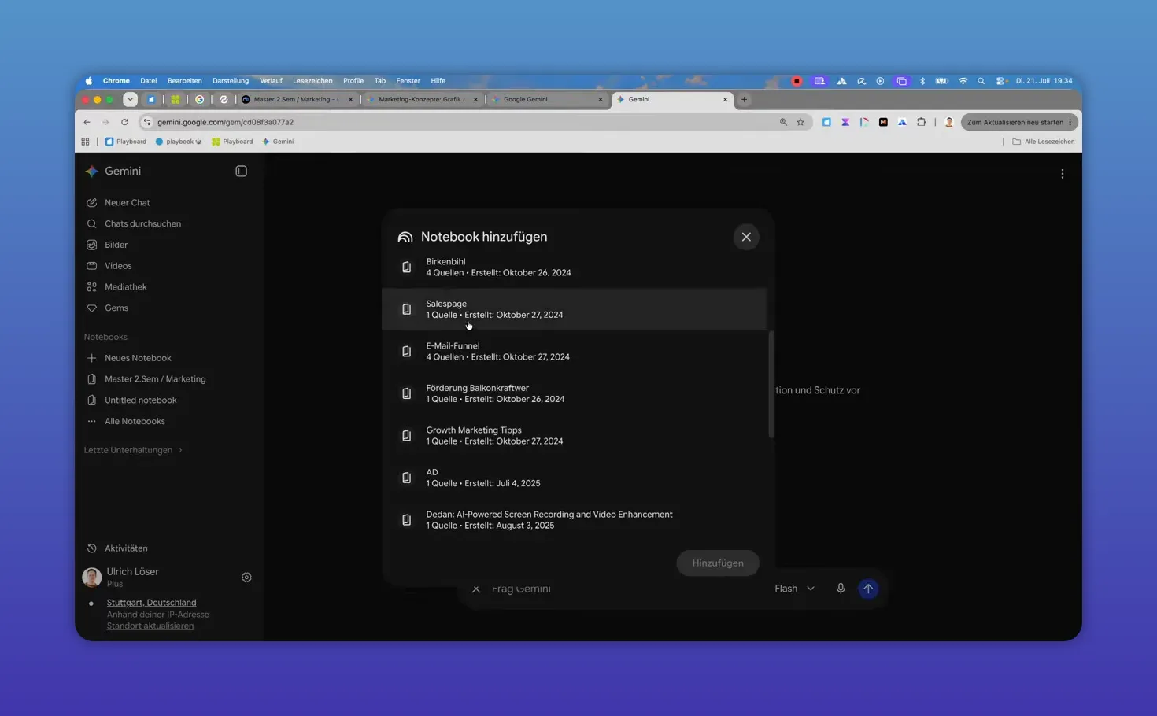Choose the Dedan AI-Powered Screen Recording notebook
This screenshot has height=716, width=1157.
pos(574,520)
